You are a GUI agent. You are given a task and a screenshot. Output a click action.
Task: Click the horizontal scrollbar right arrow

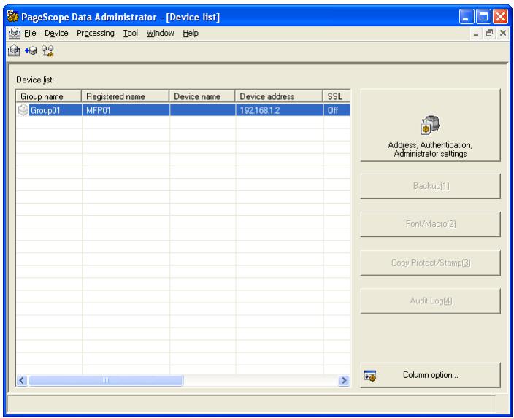tap(344, 380)
